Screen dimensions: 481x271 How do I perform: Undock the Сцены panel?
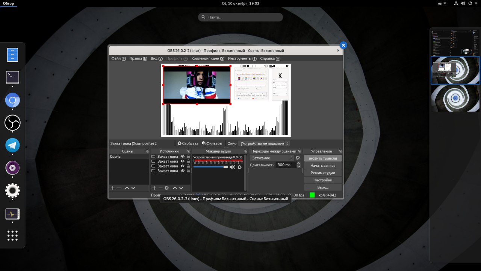(x=147, y=151)
